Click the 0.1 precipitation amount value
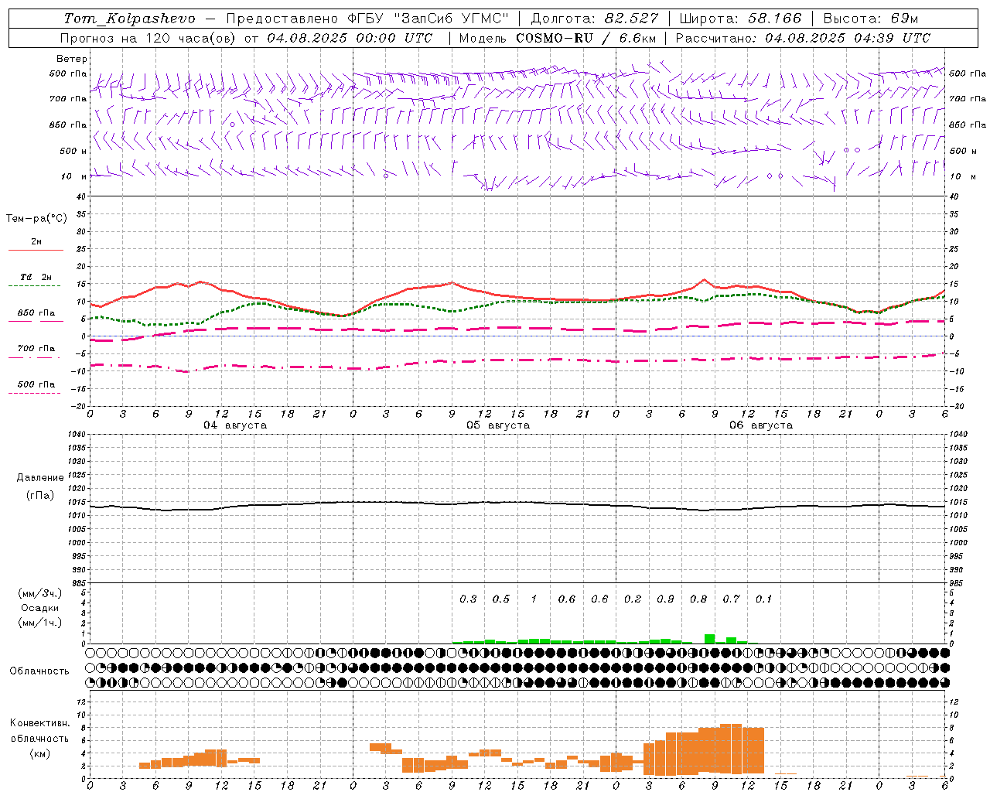Viewport: 990px width, 792px height. (x=764, y=599)
